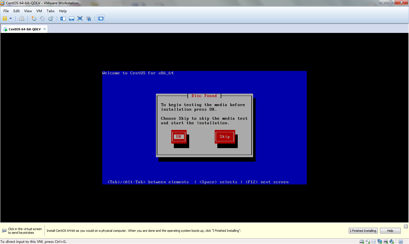Take a snapshot with the clock-star icon
The width and height of the screenshot is (409, 244).
tap(34, 18)
